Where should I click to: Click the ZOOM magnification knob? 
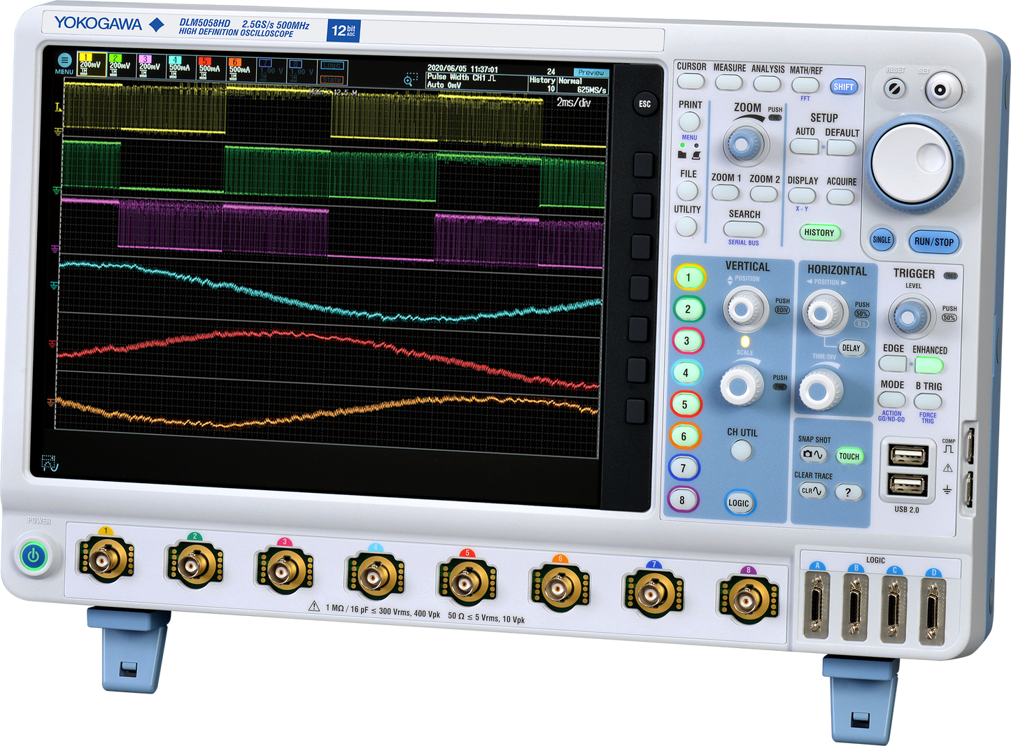745,143
